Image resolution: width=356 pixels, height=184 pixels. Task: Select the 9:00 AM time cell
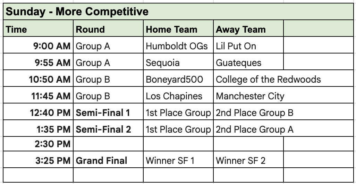tap(37, 46)
